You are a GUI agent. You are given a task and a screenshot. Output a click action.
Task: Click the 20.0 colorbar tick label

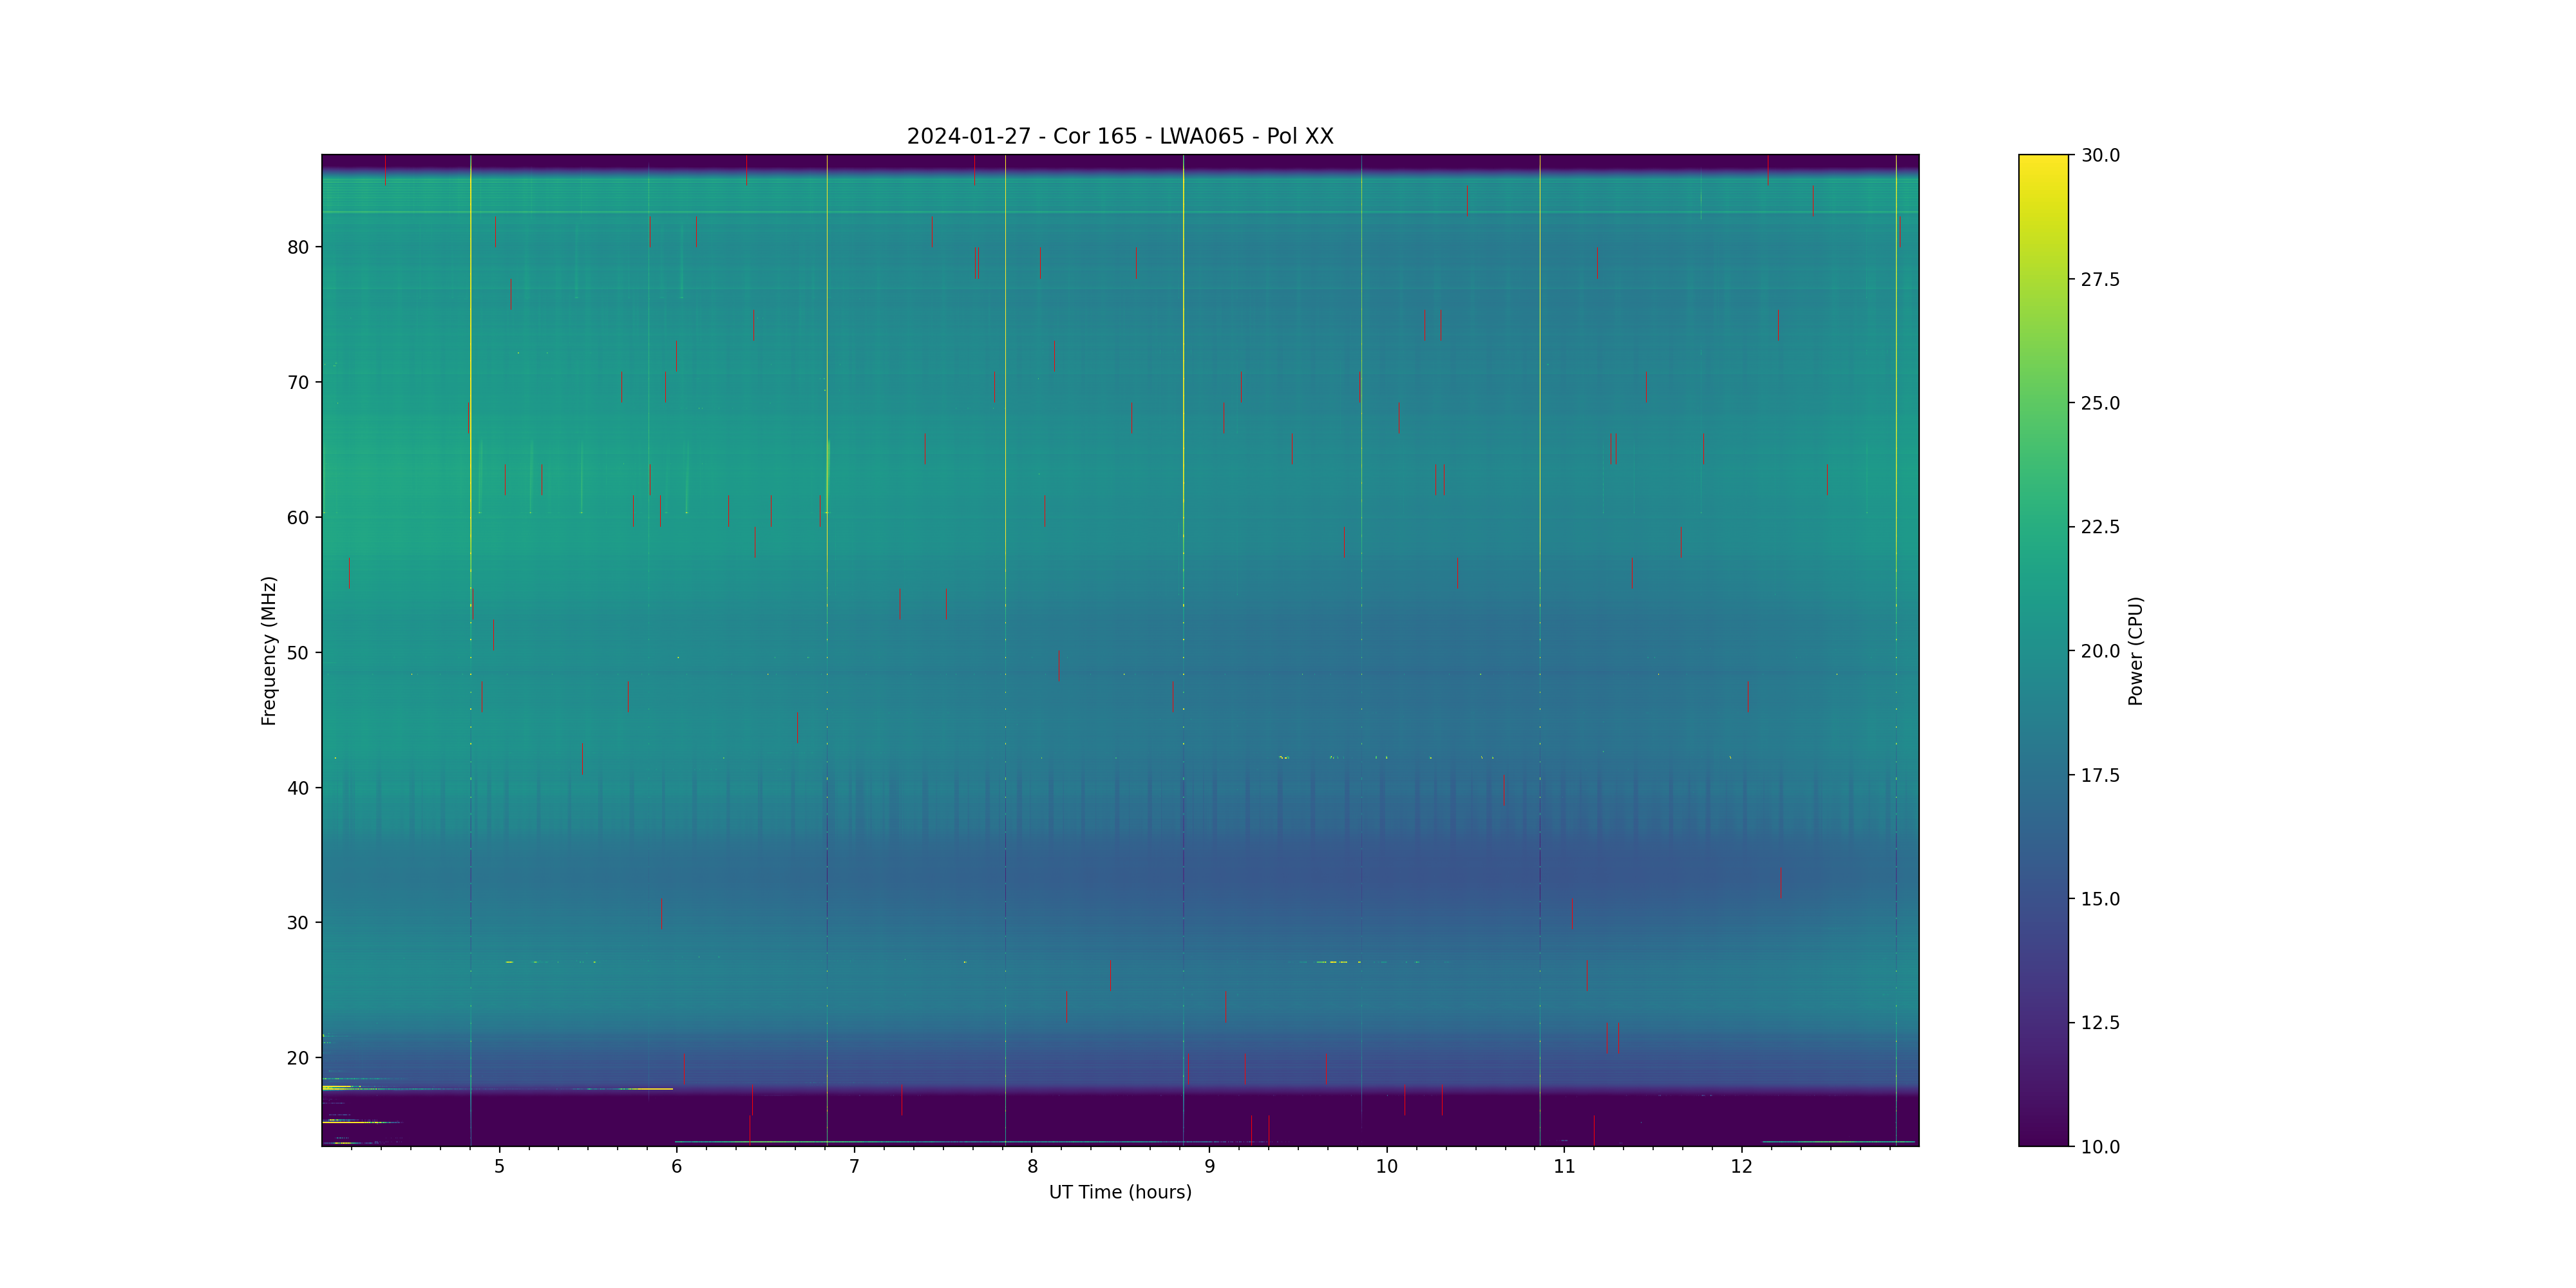(x=2100, y=651)
